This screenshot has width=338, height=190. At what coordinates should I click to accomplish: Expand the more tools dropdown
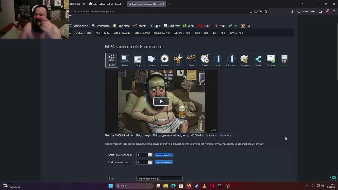point(227,136)
